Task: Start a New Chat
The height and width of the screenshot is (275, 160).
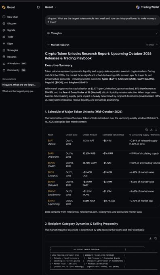Action: click(11, 17)
